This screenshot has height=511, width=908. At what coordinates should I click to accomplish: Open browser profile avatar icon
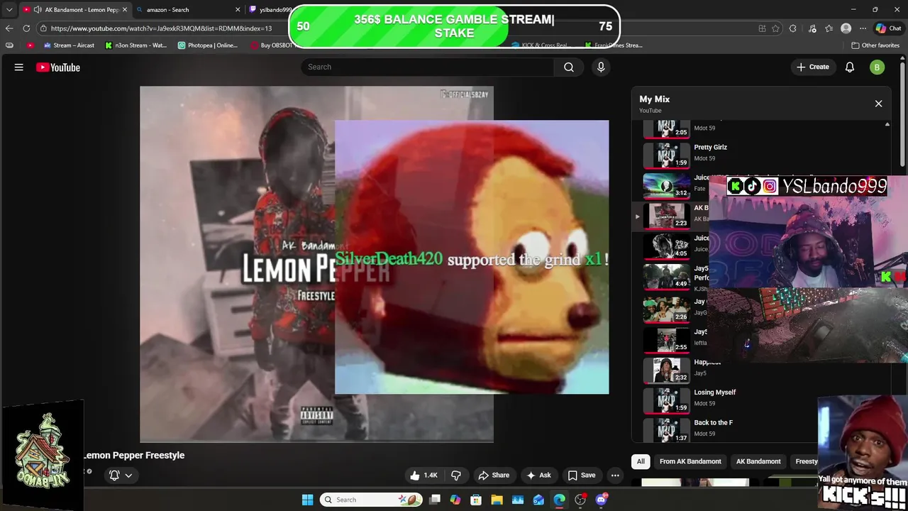(x=846, y=28)
